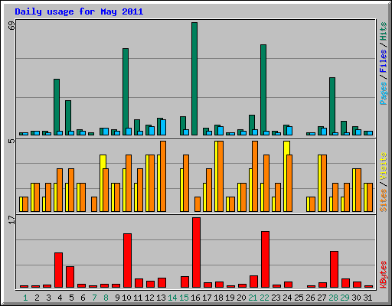Click the '5' y-axis value of middle chart
The width and height of the screenshot is (392, 306).
[11, 141]
